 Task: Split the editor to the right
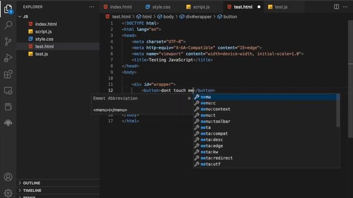click(x=336, y=7)
